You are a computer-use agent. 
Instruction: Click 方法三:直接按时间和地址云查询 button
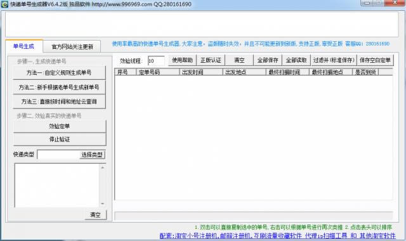click(x=59, y=101)
